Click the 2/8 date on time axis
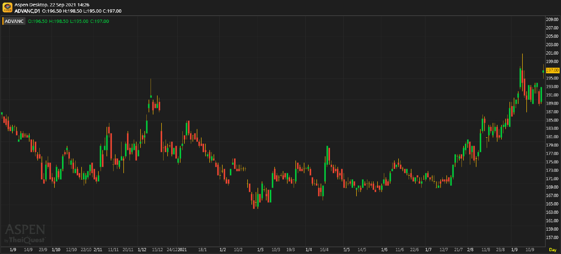Viewport: 561px width, 254px height. click(470, 250)
